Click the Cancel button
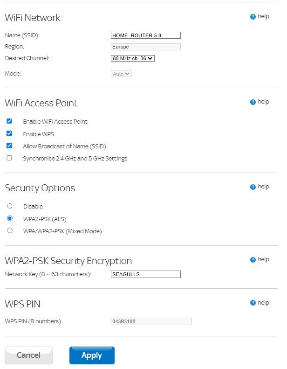This screenshot has height=369, width=287. 28,355
